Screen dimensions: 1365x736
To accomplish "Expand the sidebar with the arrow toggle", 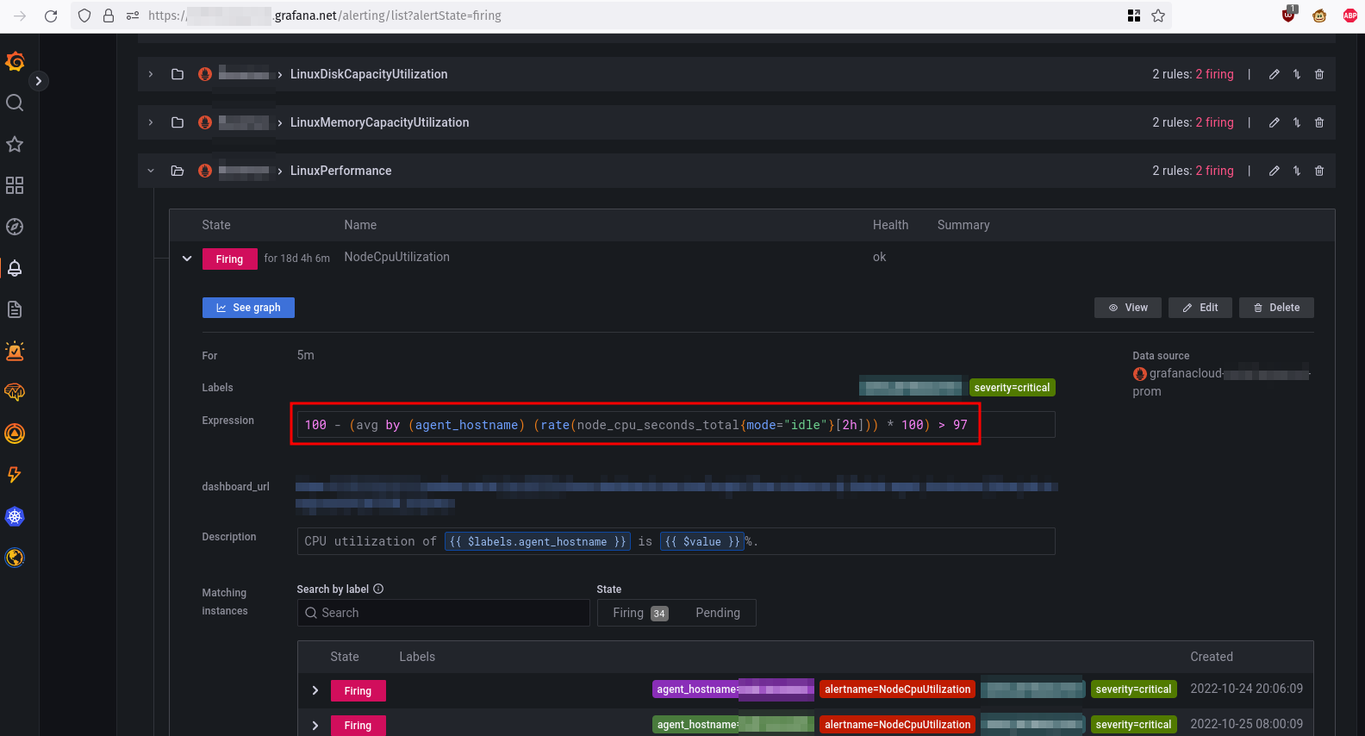I will coord(38,81).
